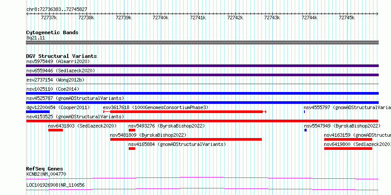Viewport: 391px width, 195px height.
Task: Click the KCNB2|NM_004770 gene label
Action: point(46,174)
